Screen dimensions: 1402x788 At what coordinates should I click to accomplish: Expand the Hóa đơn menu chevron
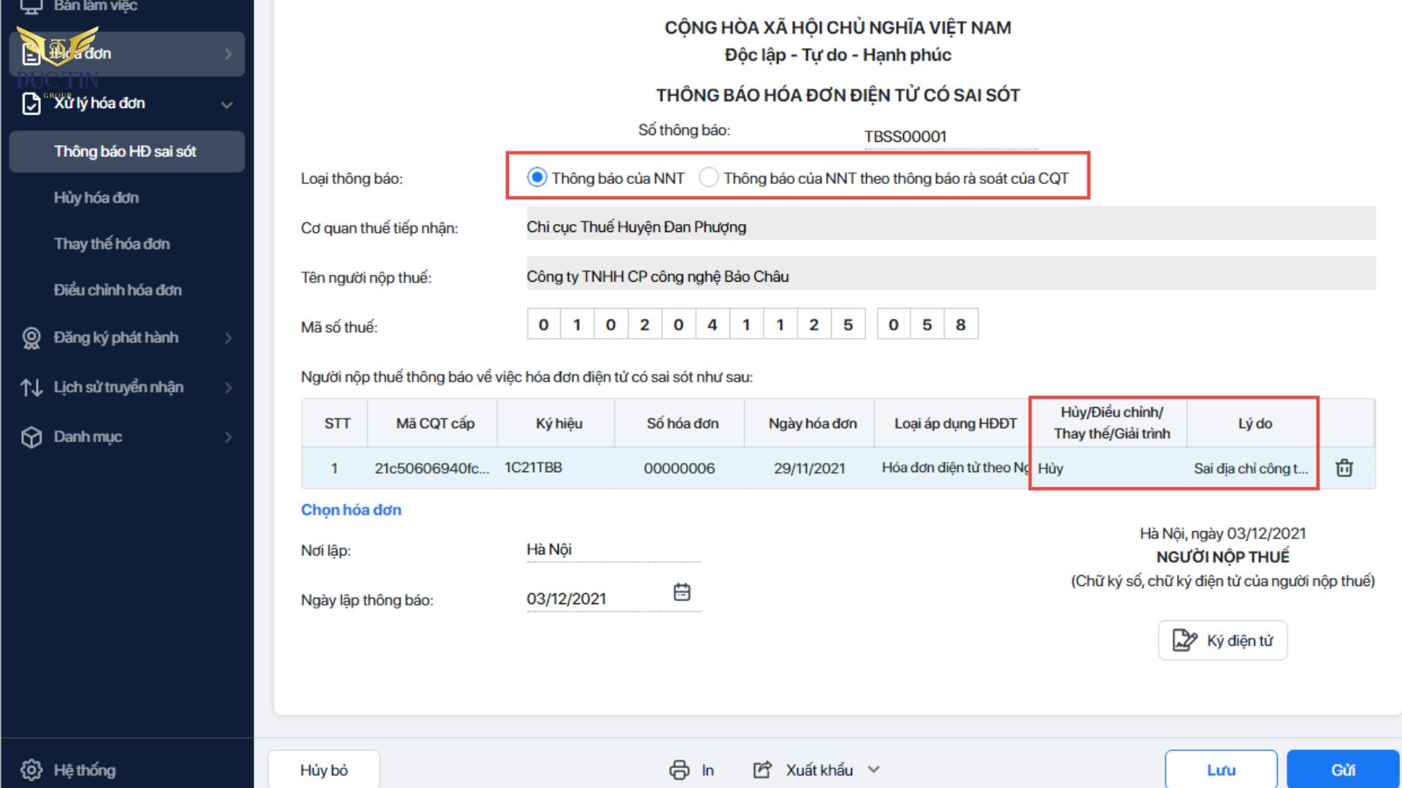(229, 54)
